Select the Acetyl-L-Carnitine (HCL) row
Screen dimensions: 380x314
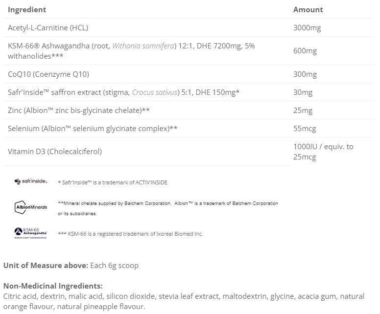coord(48,28)
